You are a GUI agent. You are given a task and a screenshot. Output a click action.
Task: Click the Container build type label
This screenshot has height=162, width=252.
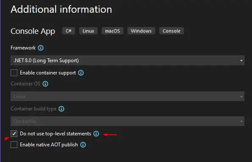[x=33, y=109]
